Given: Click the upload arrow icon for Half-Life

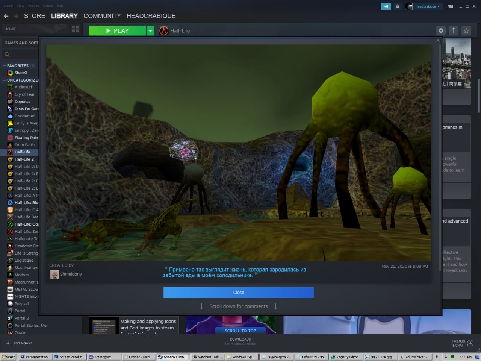Looking at the screenshot, I should [x=454, y=31].
